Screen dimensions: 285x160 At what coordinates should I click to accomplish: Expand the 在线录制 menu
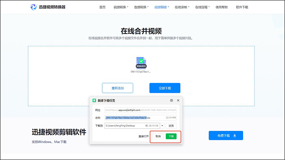coord(182,7)
